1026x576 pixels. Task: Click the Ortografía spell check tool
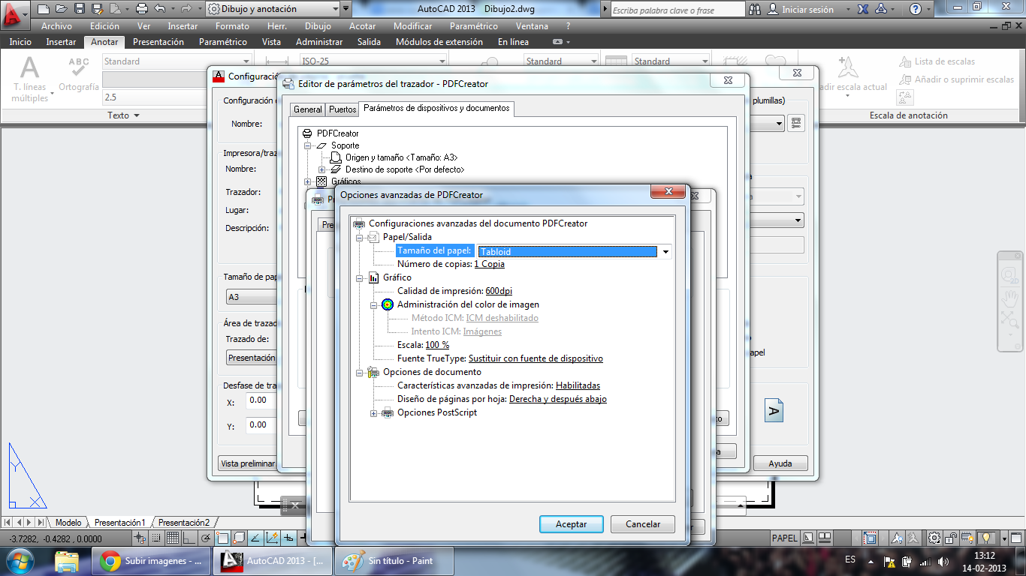click(x=78, y=75)
